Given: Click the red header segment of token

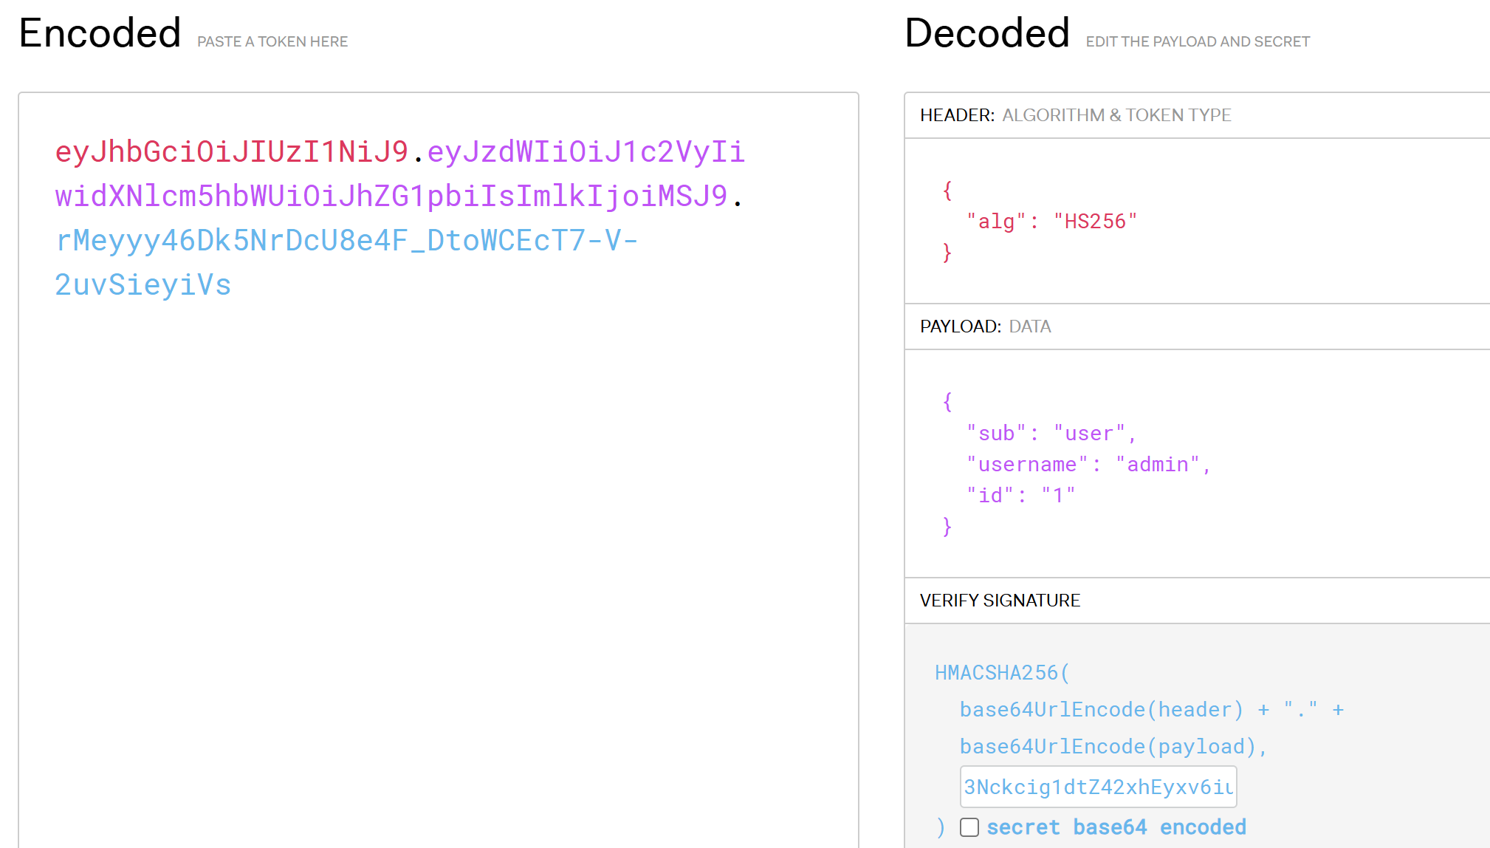Looking at the screenshot, I should tap(232, 152).
